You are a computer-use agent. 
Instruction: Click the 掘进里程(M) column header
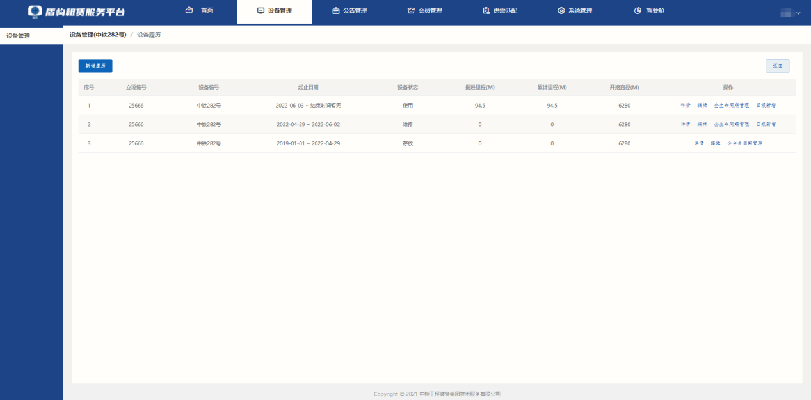pyautogui.click(x=479, y=87)
